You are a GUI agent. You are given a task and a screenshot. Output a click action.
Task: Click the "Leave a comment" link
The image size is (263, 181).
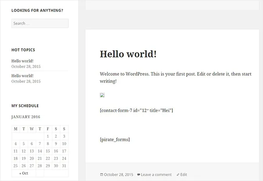(x=156, y=175)
